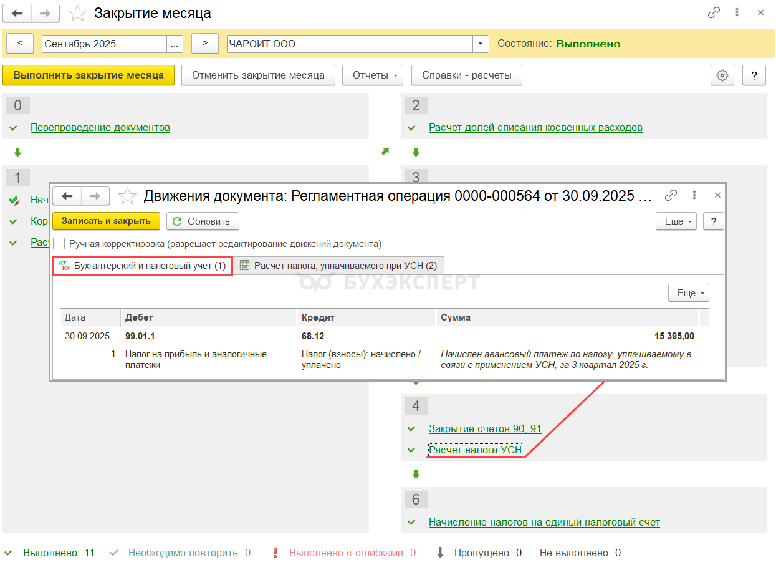Open the Отчеты dropdown menu
This screenshot has width=776, height=565.
tap(373, 75)
